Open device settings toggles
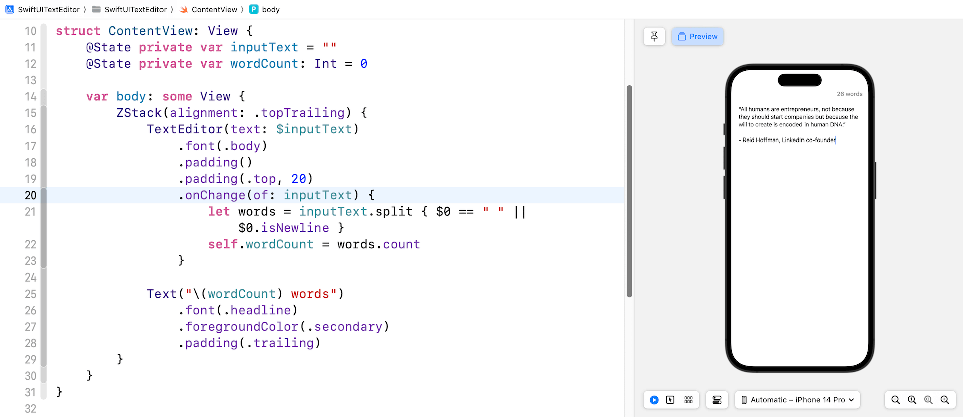The height and width of the screenshot is (417, 963). pos(717,400)
